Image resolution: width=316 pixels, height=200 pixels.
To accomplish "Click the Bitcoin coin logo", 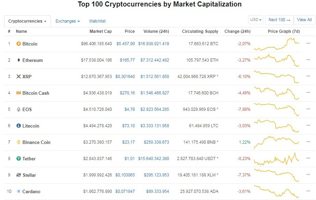I will (x=18, y=44).
